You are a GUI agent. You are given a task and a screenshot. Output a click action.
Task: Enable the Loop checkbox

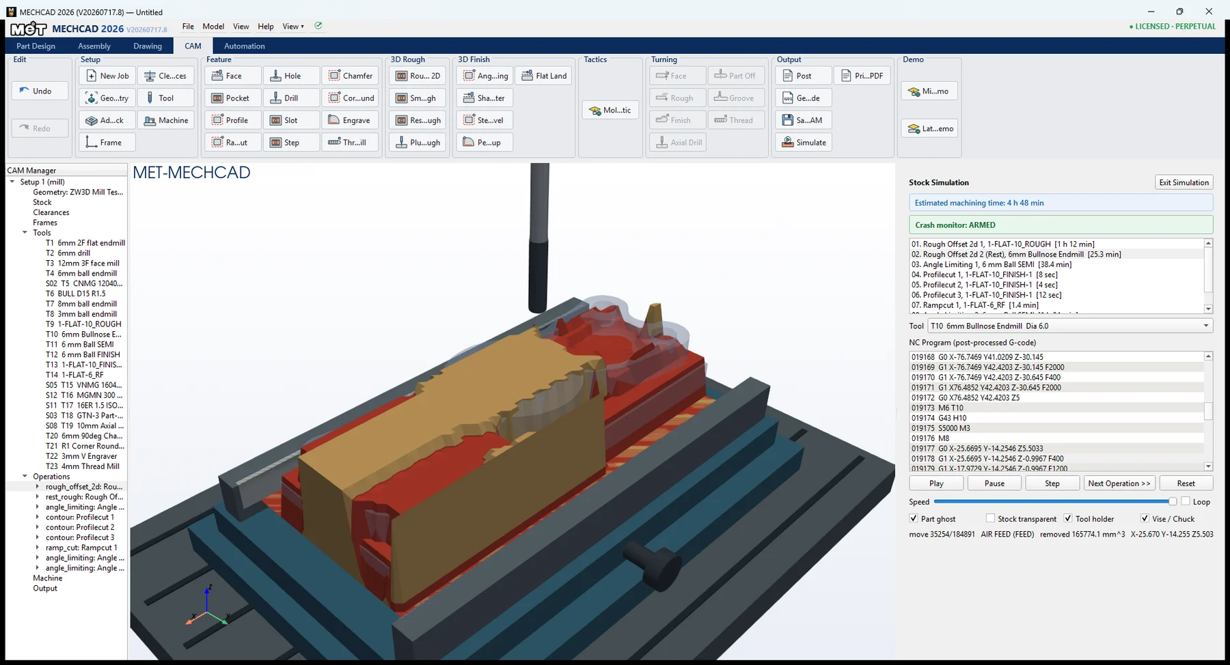pyautogui.click(x=1186, y=501)
